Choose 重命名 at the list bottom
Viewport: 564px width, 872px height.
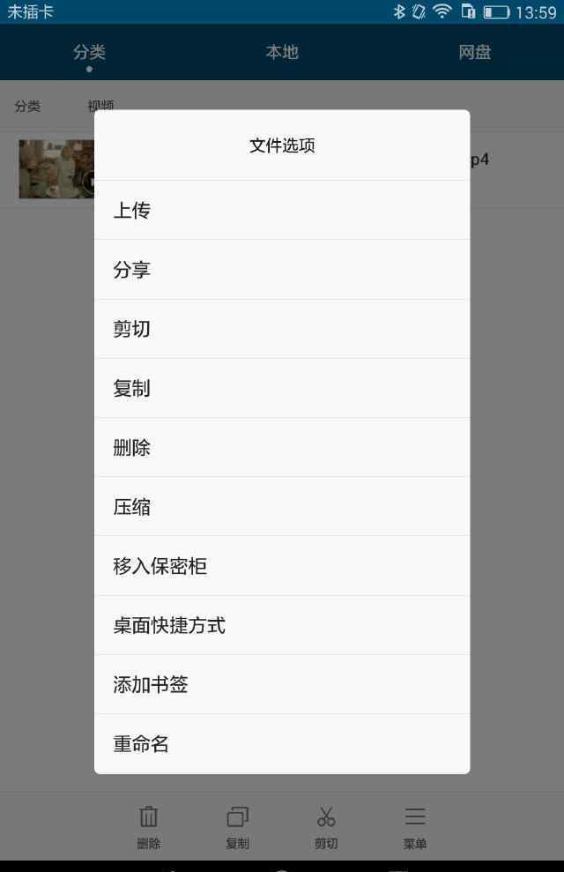click(282, 744)
